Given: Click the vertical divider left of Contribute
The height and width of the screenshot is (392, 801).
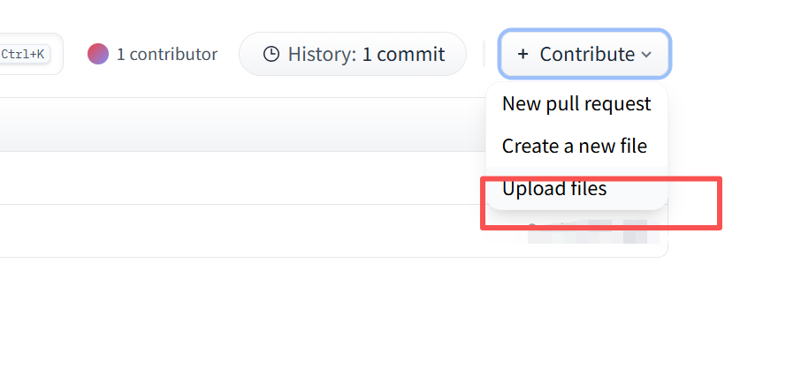Looking at the screenshot, I should click(x=484, y=54).
